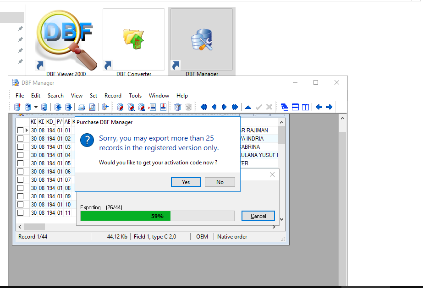Click the outer workspace scroll up arrow
423x288 pixels.
342,118
